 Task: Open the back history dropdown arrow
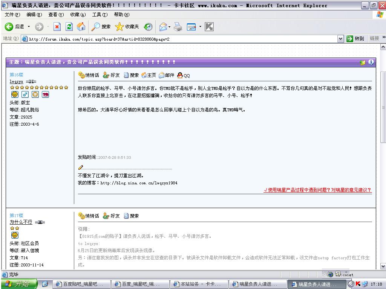pyautogui.click(x=29, y=27)
